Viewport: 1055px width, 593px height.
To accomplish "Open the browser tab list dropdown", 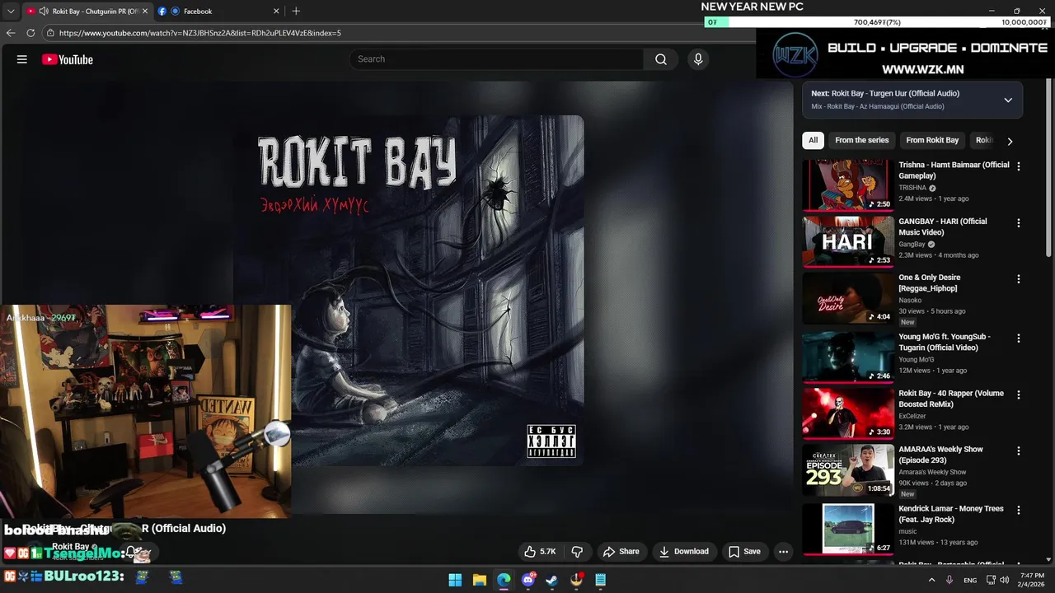I will click(x=11, y=11).
